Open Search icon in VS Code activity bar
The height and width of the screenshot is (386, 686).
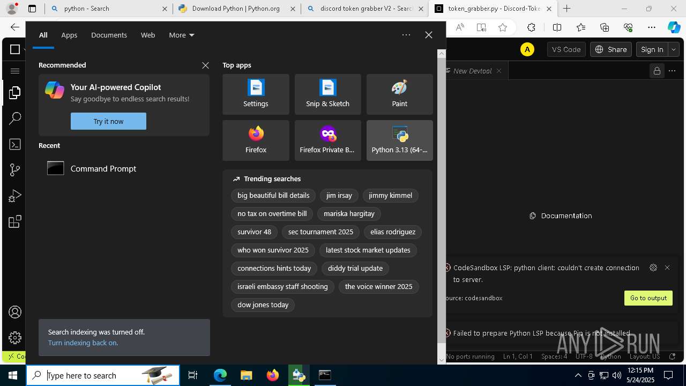coord(15,118)
